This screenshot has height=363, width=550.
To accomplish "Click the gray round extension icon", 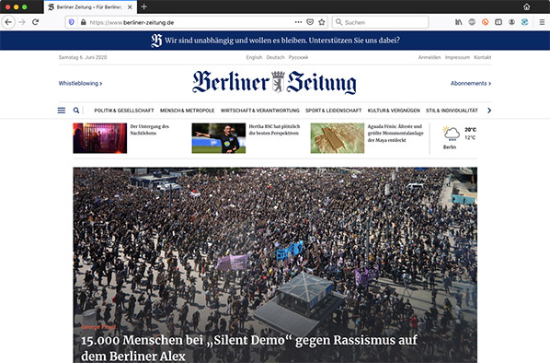I will pyautogui.click(x=472, y=22).
